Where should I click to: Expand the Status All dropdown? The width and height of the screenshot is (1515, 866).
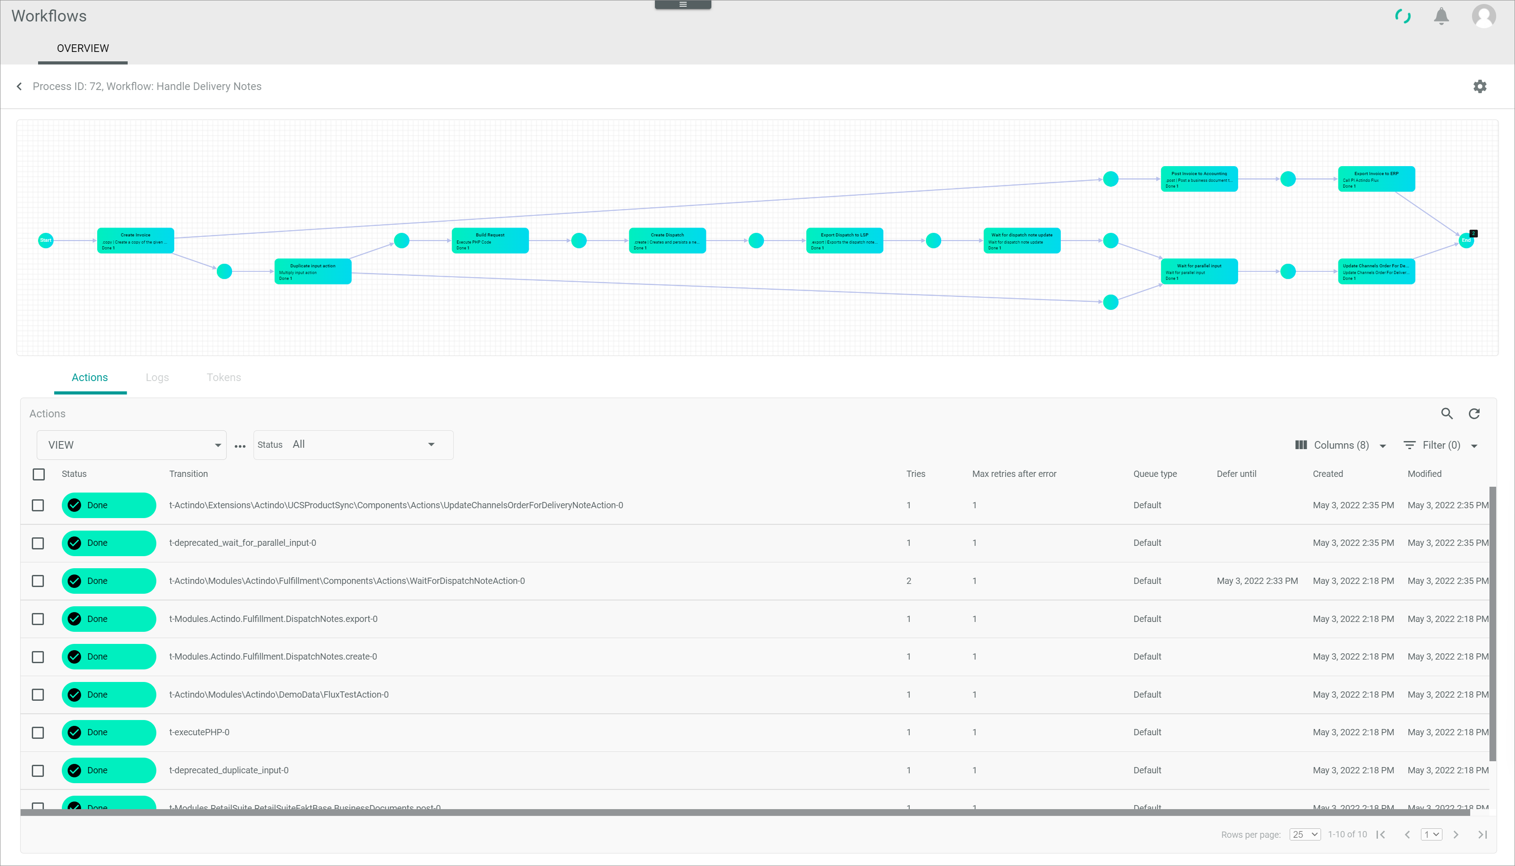pos(353,445)
